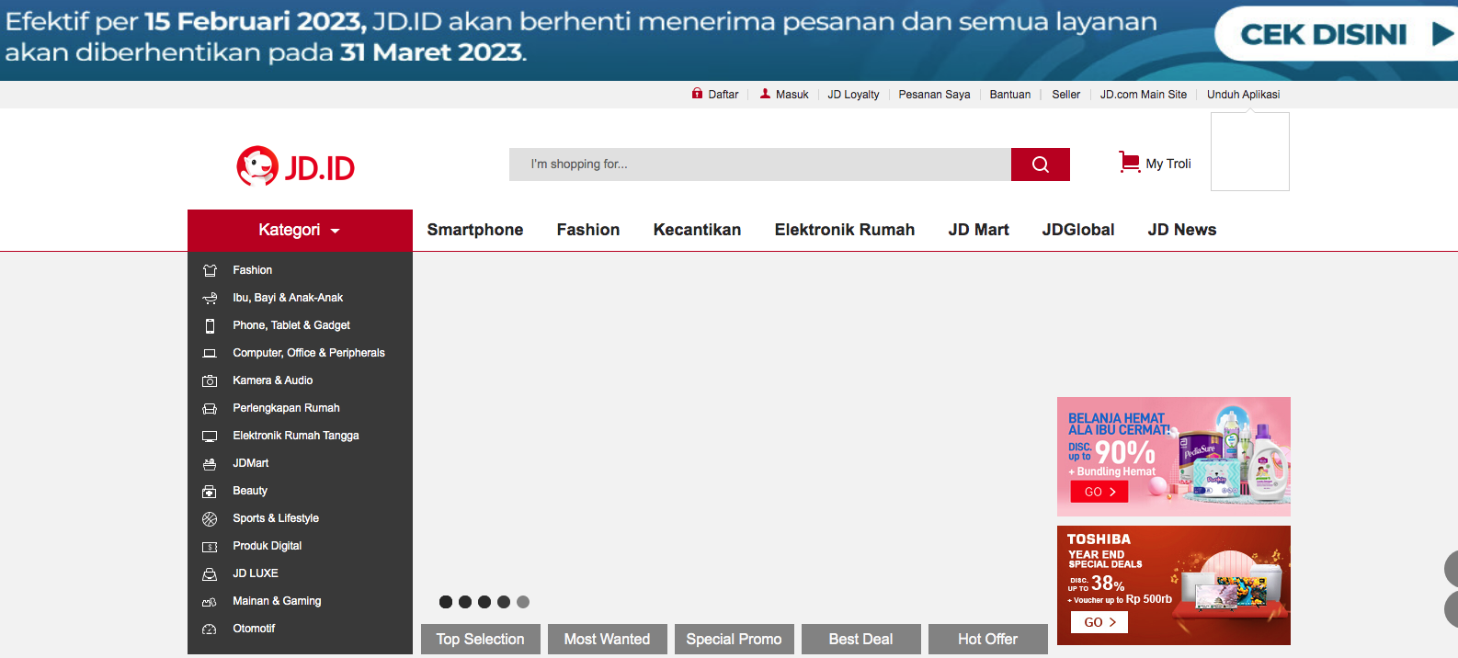Image resolution: width=1458 pixels, height=658 pixels.
Task: Click the sofa icon beside Perlengkapan Rumah
Action: pyautogui.click(x=210, y=408)
